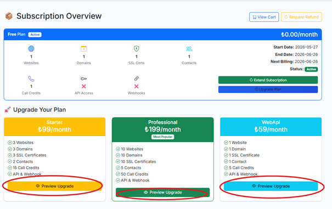The height and width of the screenshot is (209, 332).
Task: Click the red X under Webhooks link icon
Action: 136,86
